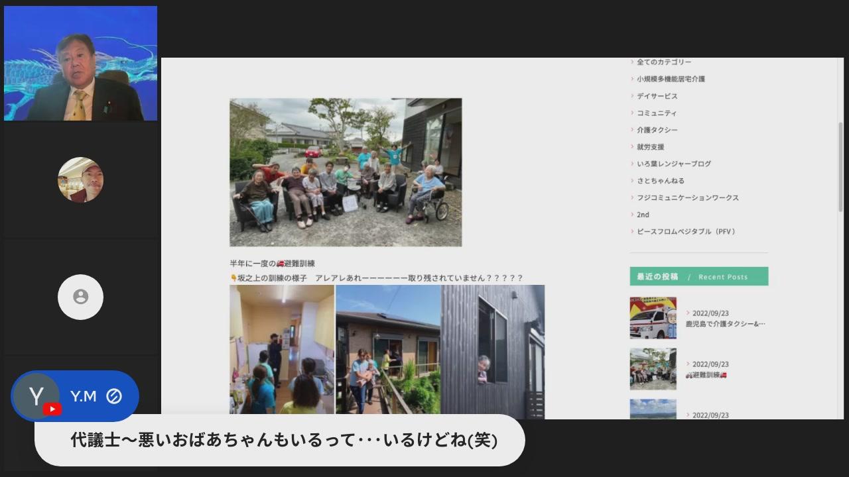Viewport: 849px width, 477px height.
Task: Select the デイサービス category link
Action: click(x=657, y=96)
